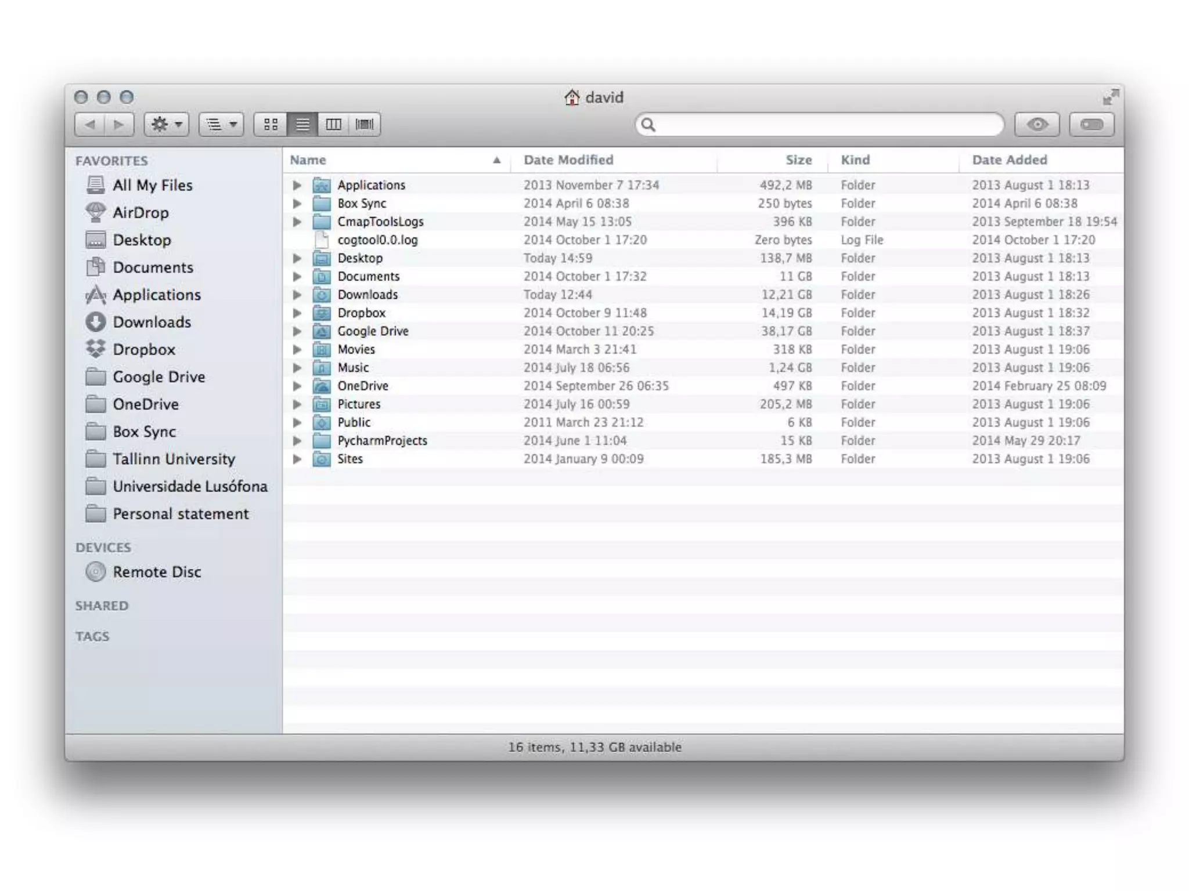Switch to column view
The width and height of the screenshot is (1189, 891).
point(333,124)
